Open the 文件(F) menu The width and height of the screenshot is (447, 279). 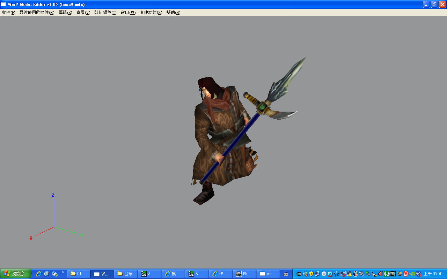pos(8,13)
